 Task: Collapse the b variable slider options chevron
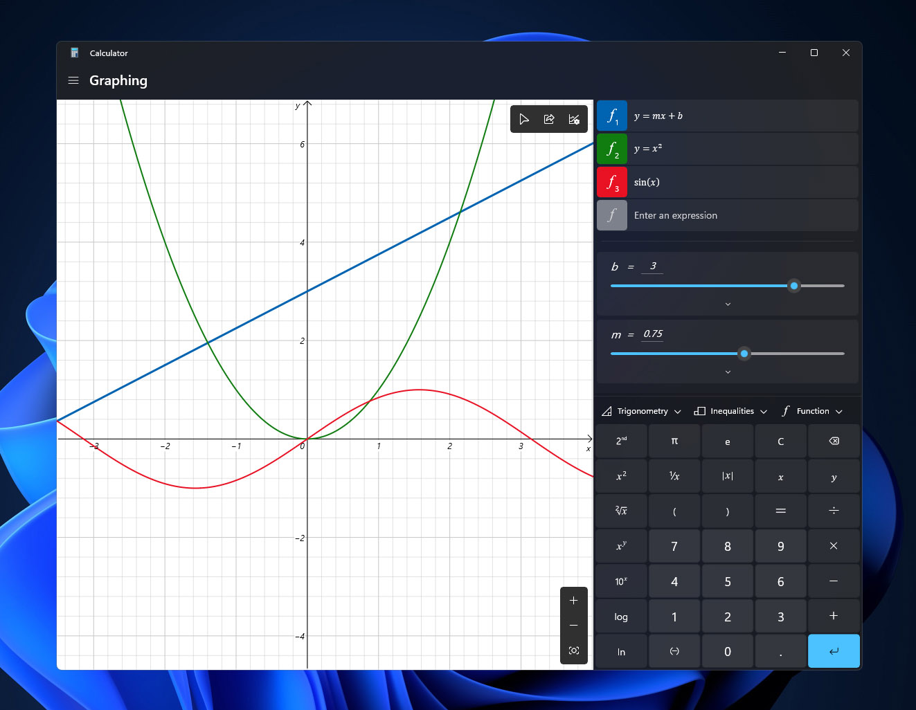click(x=727, y=303)
